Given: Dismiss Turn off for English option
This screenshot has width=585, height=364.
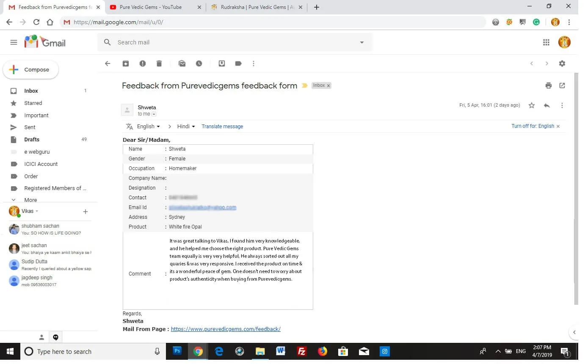Looking at the screenshot, I should tap(558, 127).
